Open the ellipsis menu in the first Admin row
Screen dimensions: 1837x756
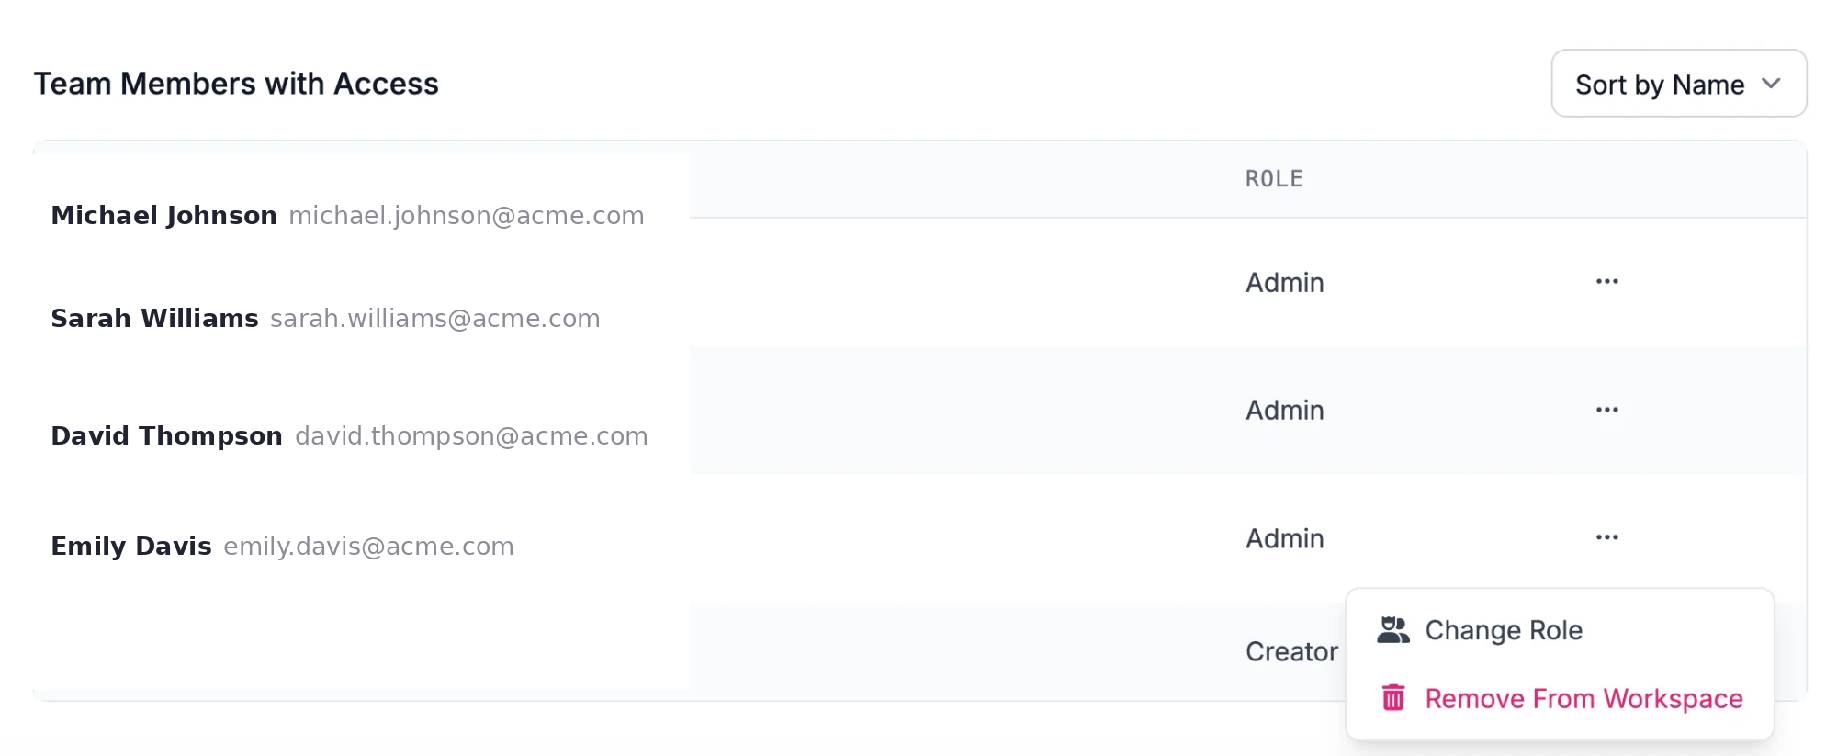(x=1606, y=281)
